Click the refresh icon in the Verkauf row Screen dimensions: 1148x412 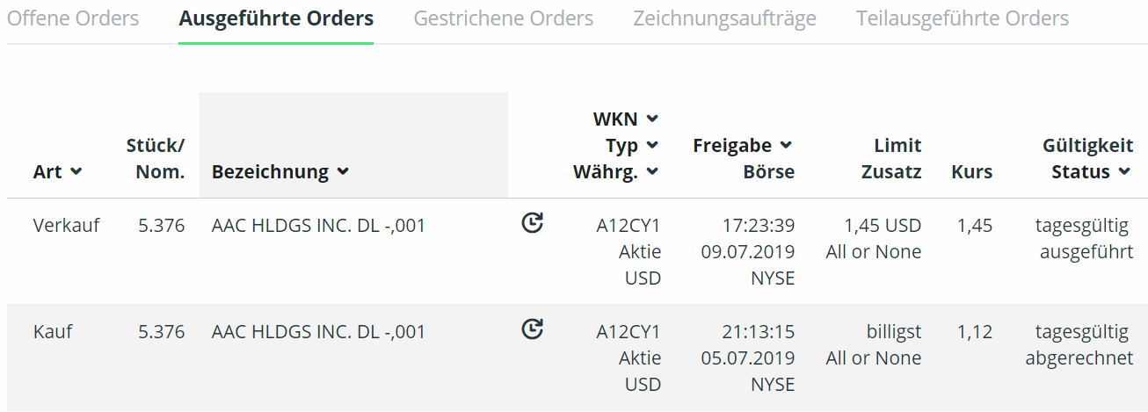[x=532, y=224]
